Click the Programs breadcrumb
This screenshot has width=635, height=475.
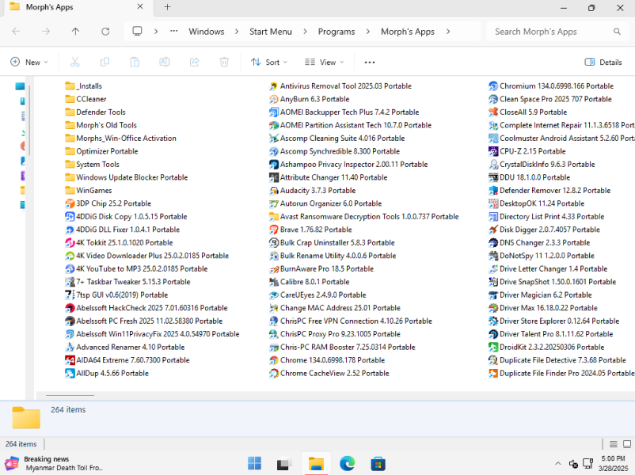(x=337, y=32)
